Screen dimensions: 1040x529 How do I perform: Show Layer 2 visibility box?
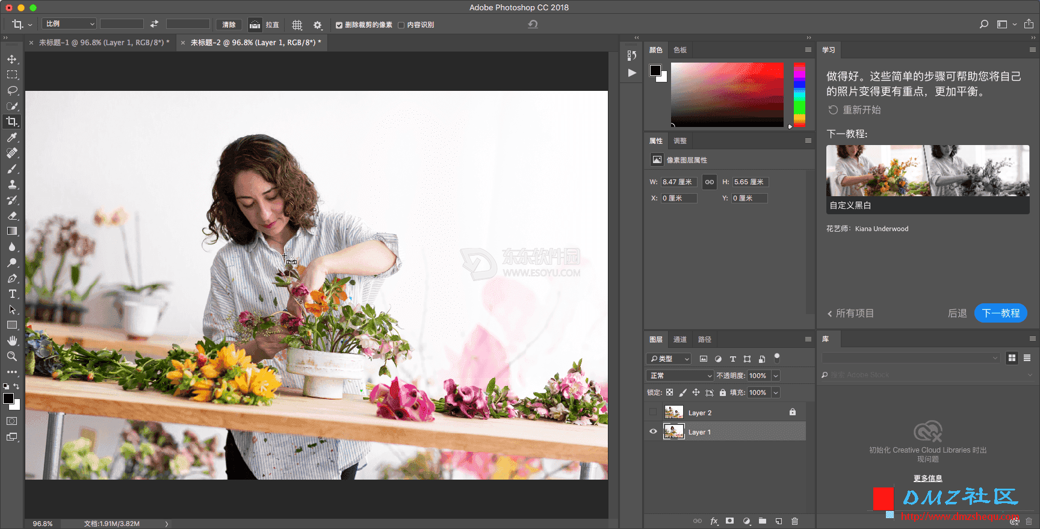click(x=653, y=412)
